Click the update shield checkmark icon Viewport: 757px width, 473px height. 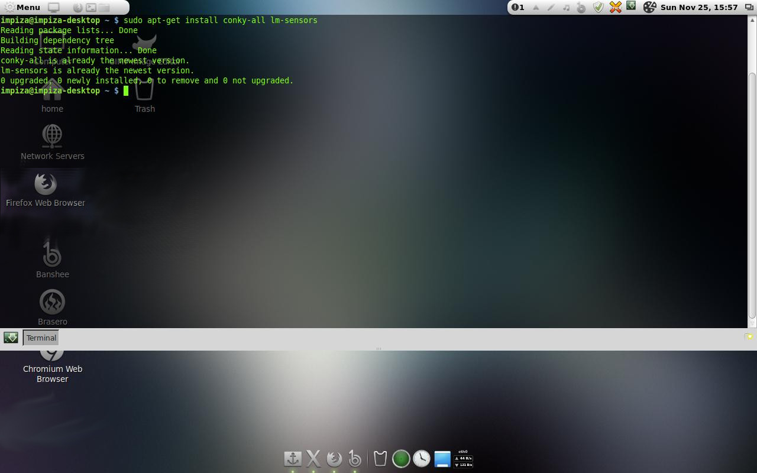598,8
